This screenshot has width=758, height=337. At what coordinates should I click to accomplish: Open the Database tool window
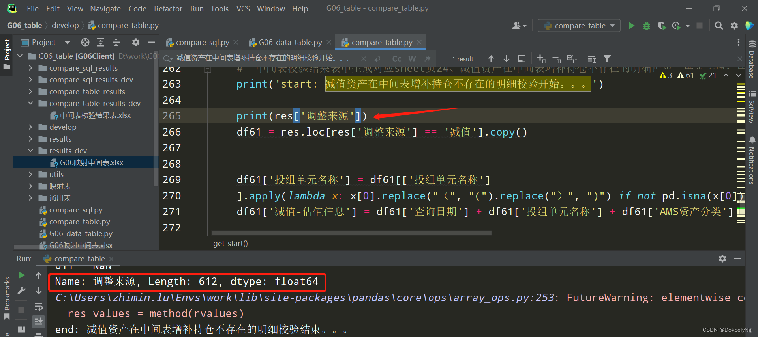[x=752, y=60]
